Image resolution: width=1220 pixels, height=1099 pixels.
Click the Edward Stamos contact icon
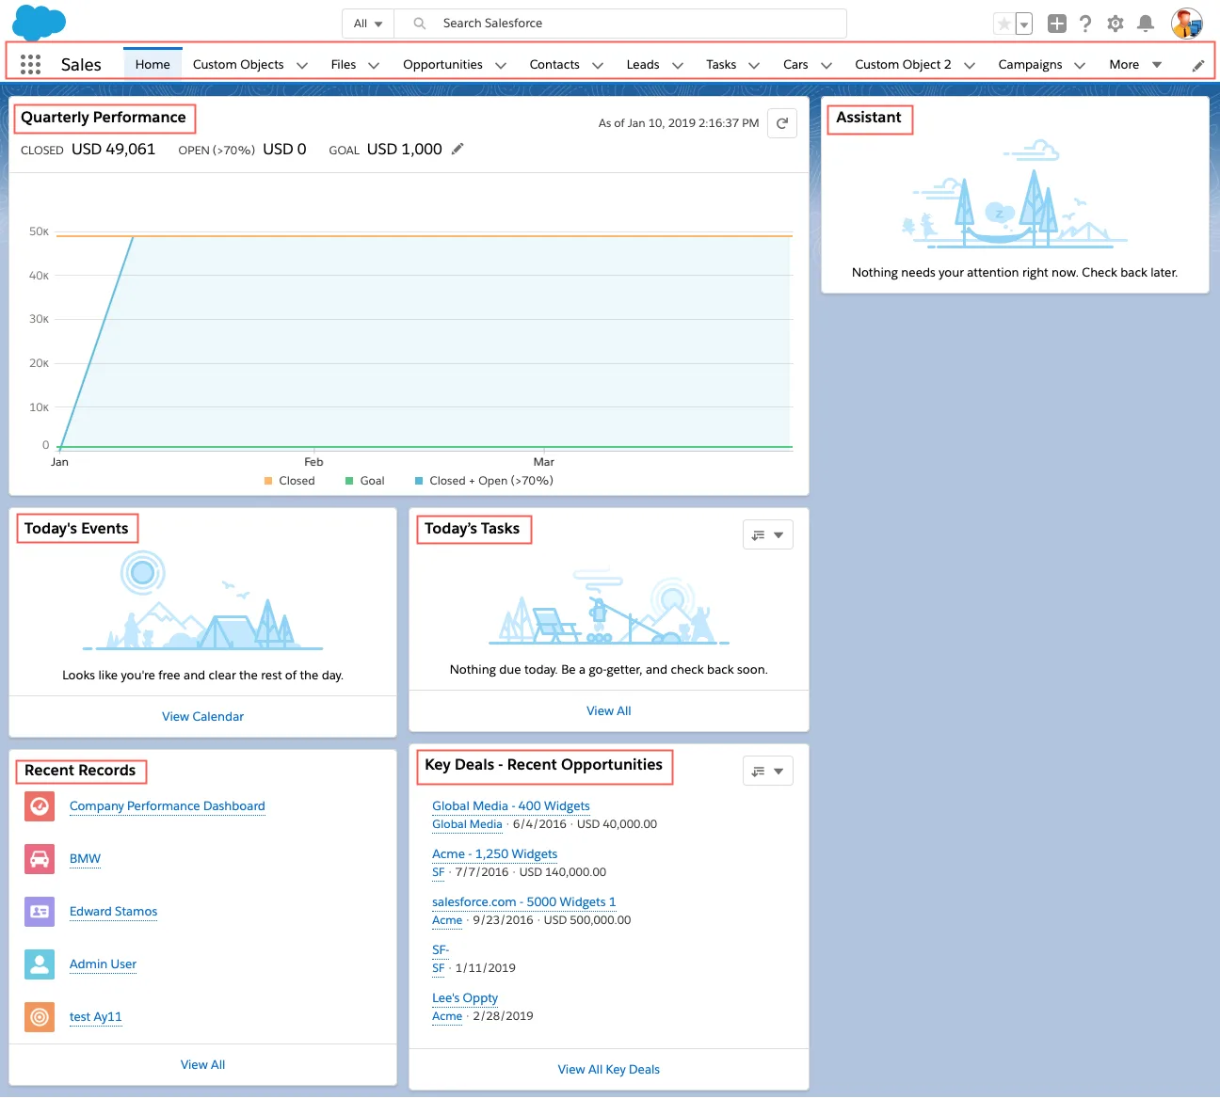click(x=40, y=912)
